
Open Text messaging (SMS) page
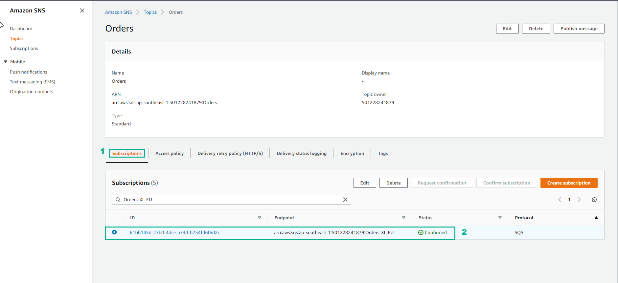point(33,82)
